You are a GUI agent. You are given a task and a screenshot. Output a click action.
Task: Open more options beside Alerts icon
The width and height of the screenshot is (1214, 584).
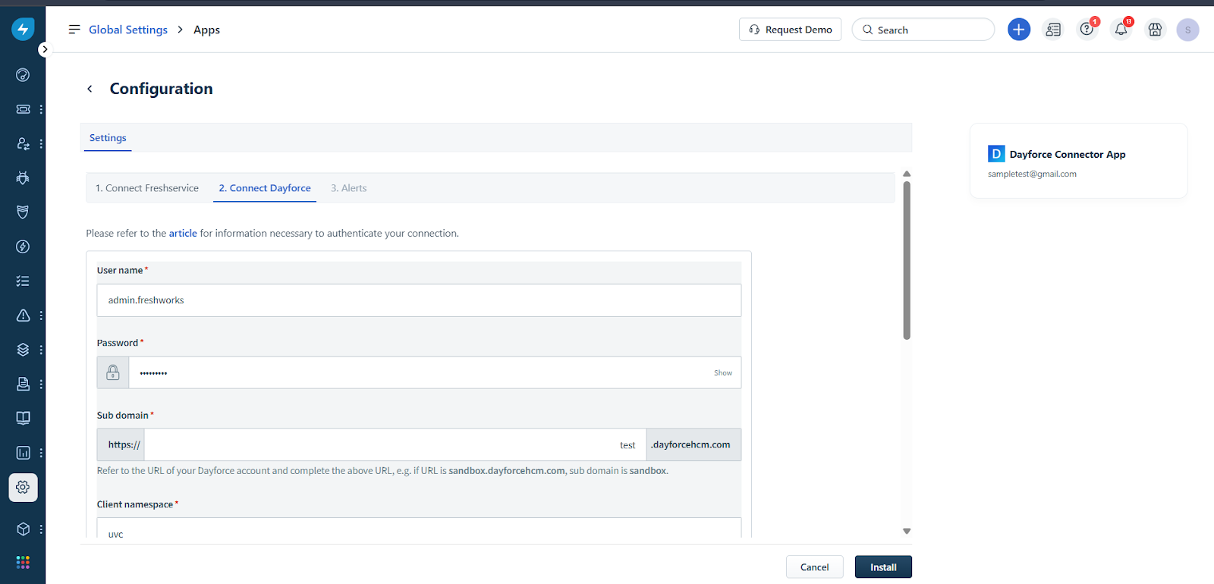pos(41,315)
